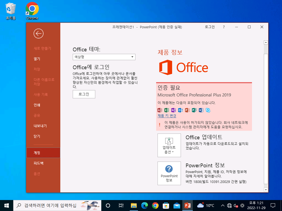Open the Office 테마 색상형 dropdown
The width and height of the screenshot is (282, 211).
[x=104, y=57]
